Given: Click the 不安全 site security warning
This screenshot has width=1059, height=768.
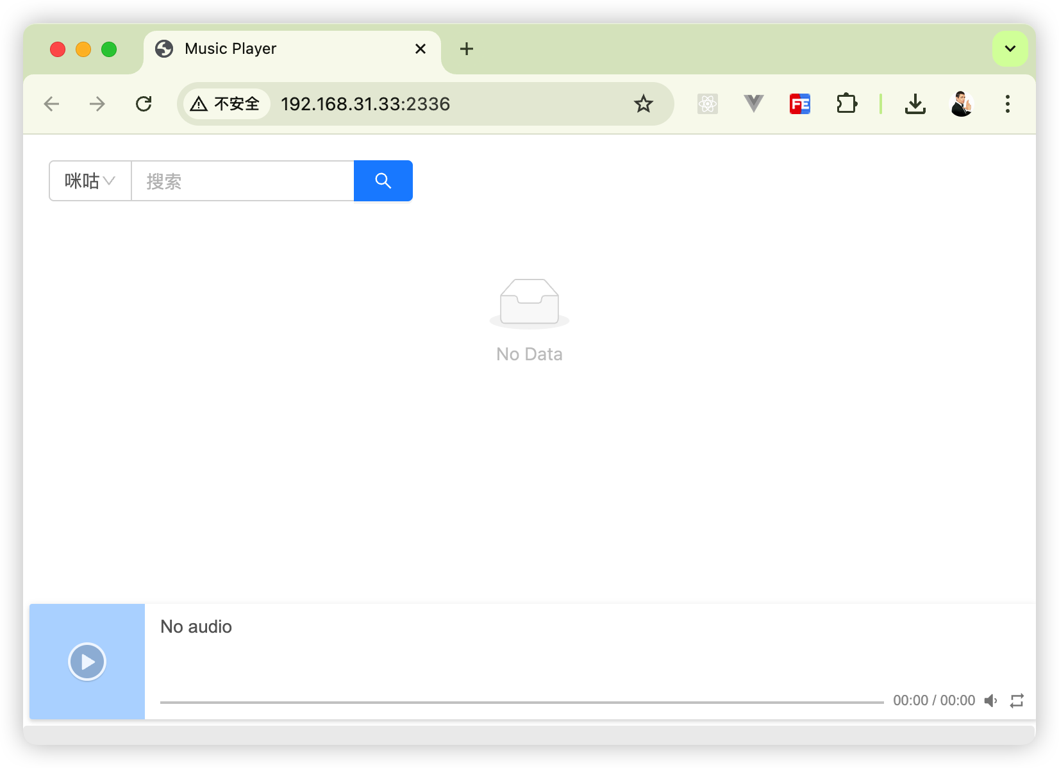Looking at the screenshot, I should tap(226, 104).
